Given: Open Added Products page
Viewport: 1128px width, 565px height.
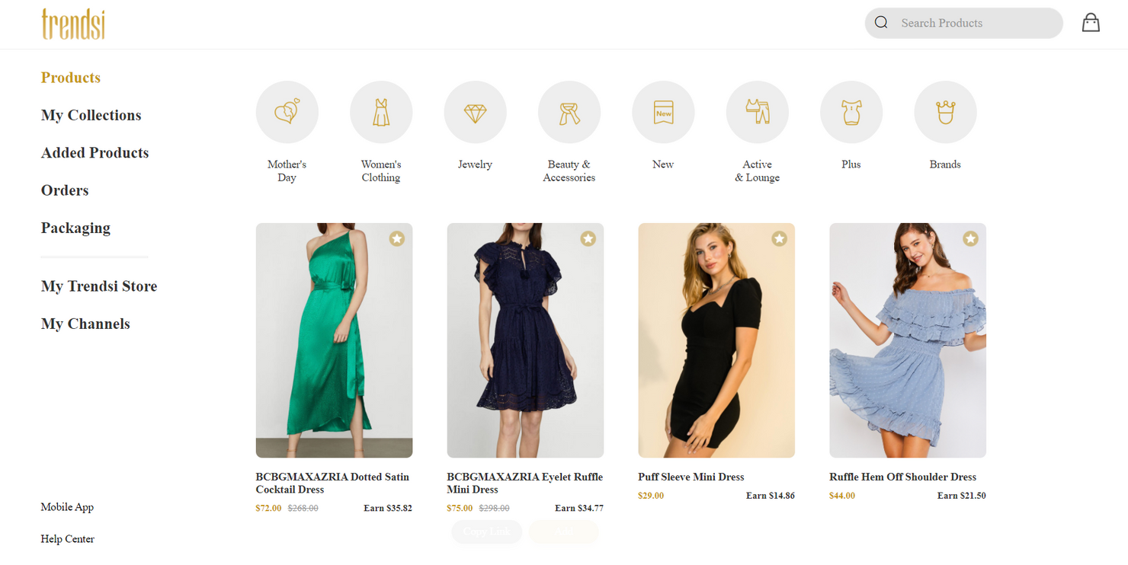Looking at the screenshot, I should click(x=95, y=152).
